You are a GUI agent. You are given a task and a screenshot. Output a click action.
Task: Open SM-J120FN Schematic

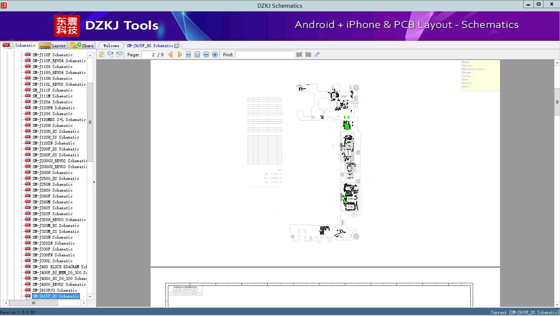53,108
